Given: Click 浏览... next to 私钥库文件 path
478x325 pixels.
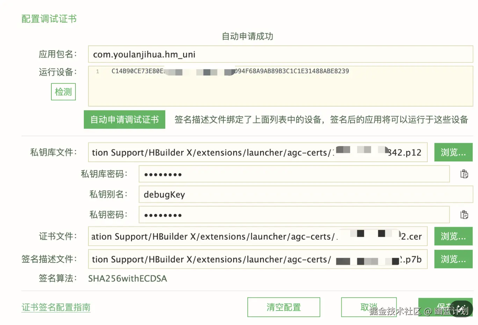Looking at the screenshot, I should pos(453,152).
